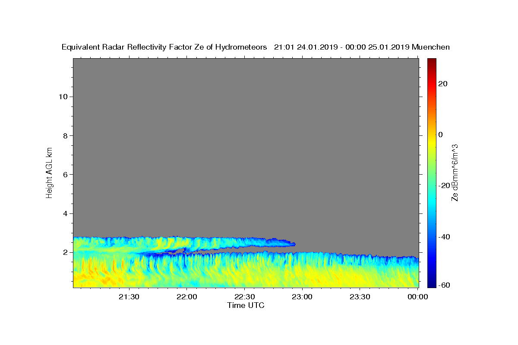The image size is (518, 345).
Task: Click the height tick label 8
Action: pyautogui.click(x=65, y=135)
